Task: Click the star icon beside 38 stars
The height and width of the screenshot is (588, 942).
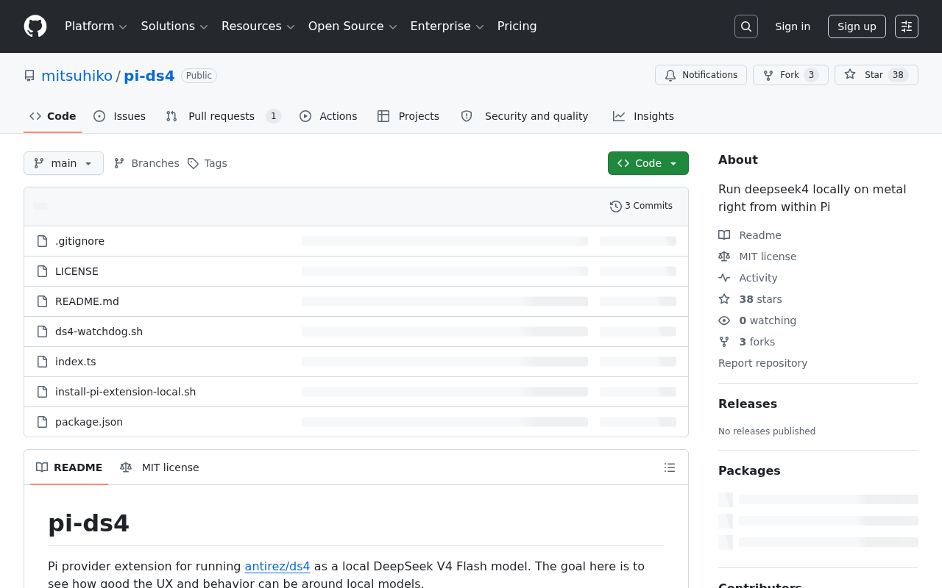Action: pos(724,299)
